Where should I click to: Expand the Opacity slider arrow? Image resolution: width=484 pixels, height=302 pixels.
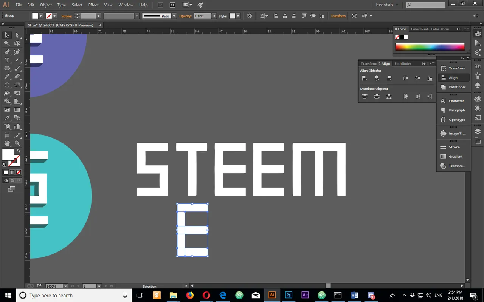coord(214,16)
